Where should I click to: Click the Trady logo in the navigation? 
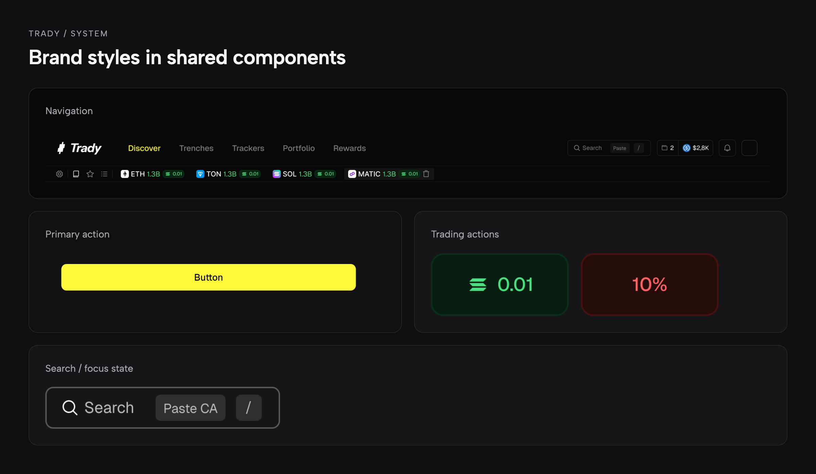(x=79, y=148)
